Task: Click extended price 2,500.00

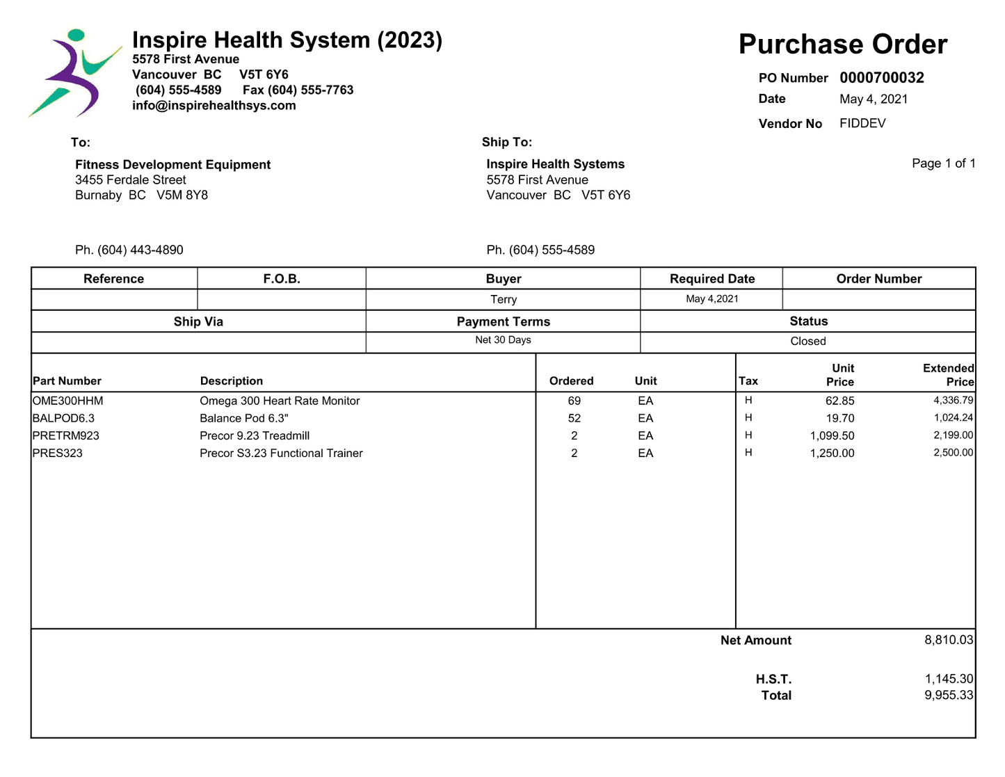Action: pos(954,453)
